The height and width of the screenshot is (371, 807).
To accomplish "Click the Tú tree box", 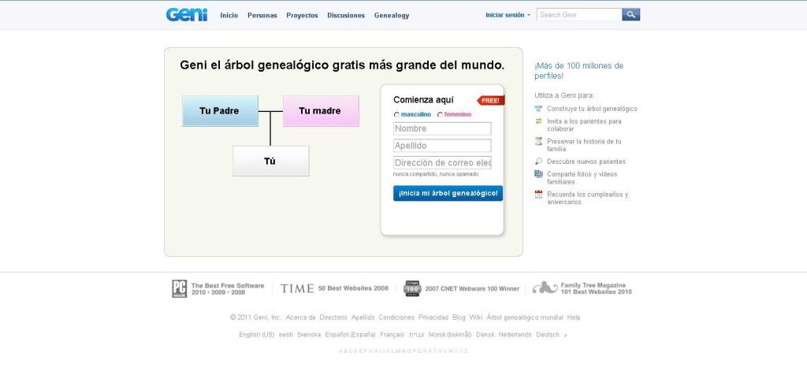I will click(271, 161).
